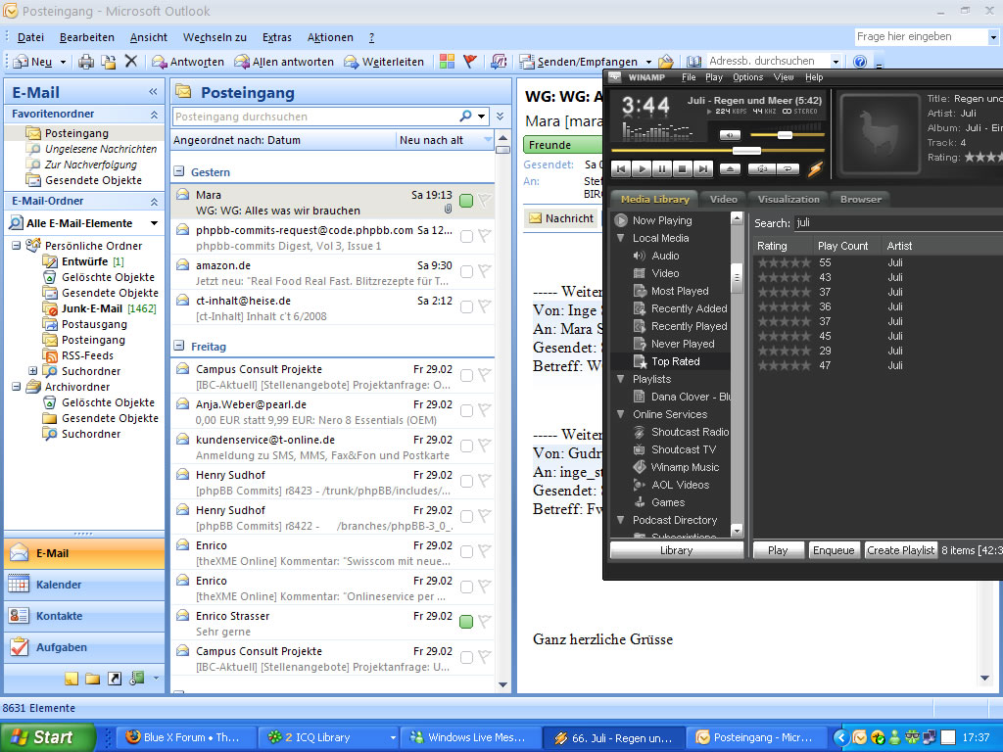The height and width of the screenshot is (752, 1003).
Task: Open the Alle E-Mail-Elemente dropdown
Action: (x=153, y=223)
